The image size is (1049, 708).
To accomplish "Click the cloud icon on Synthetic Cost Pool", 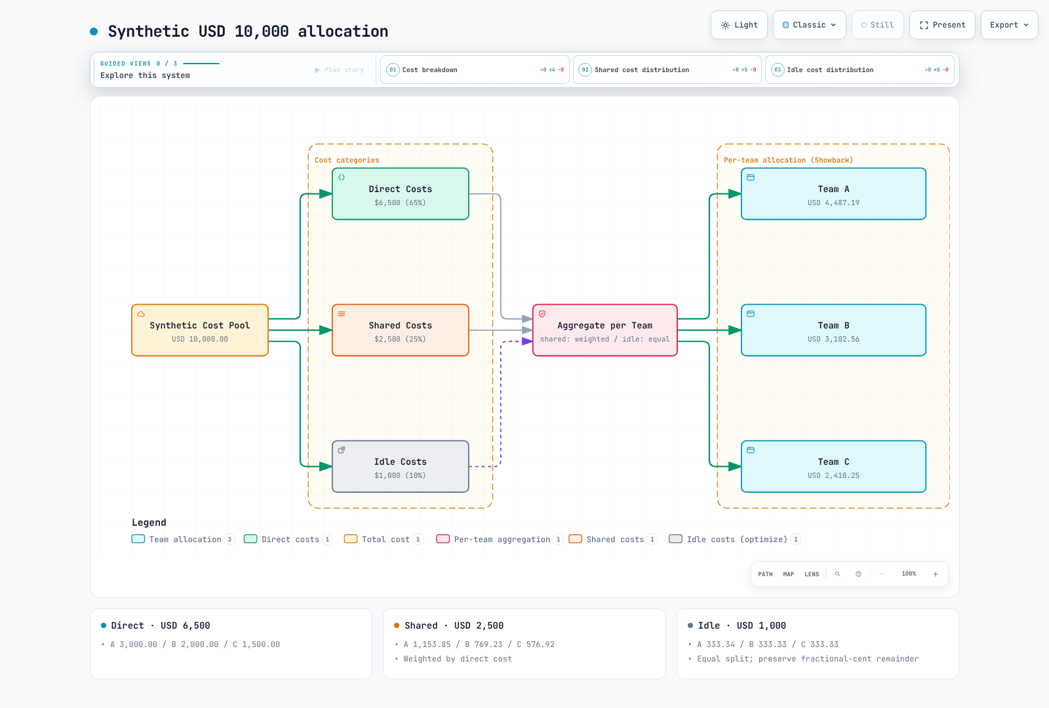I will point(141,314).
